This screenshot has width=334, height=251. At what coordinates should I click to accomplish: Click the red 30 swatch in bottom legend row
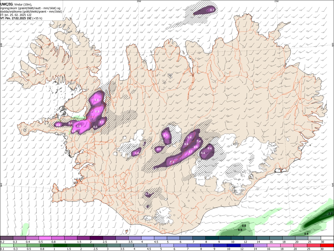tap(327, 246)
